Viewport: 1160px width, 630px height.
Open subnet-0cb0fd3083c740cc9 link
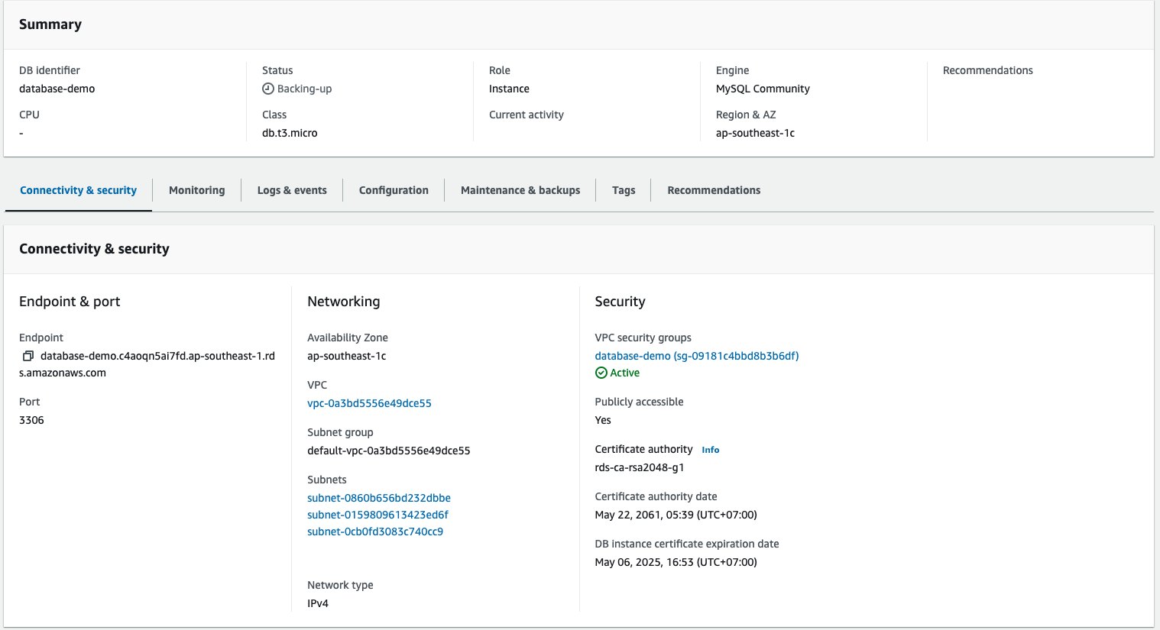(375, 531)
